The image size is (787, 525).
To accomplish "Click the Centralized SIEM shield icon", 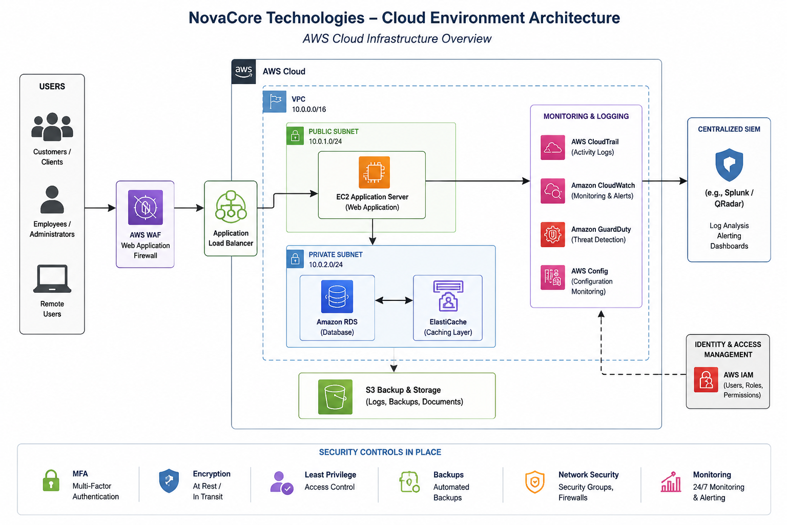I will (729, 165).
